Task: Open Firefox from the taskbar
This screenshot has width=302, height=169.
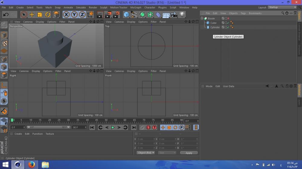Action: point(31,164)
